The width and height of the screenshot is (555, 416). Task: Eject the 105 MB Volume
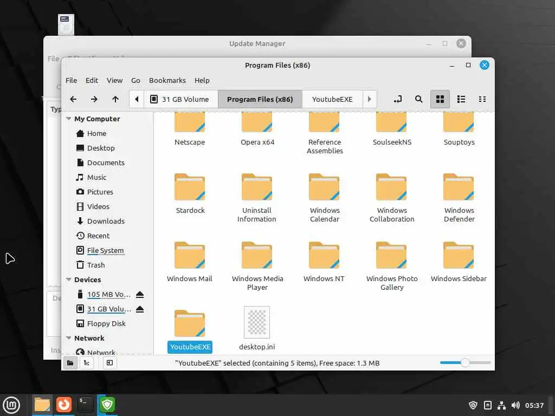point(140,294)
